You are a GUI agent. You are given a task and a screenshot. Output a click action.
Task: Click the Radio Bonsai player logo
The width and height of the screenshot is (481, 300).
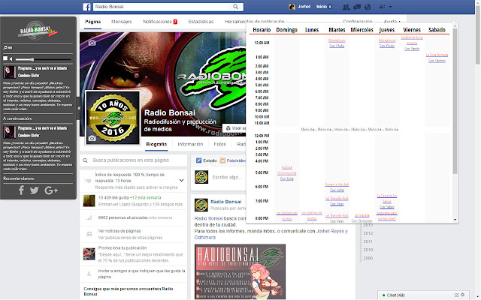pyautogui.click(x=38, y=30)
